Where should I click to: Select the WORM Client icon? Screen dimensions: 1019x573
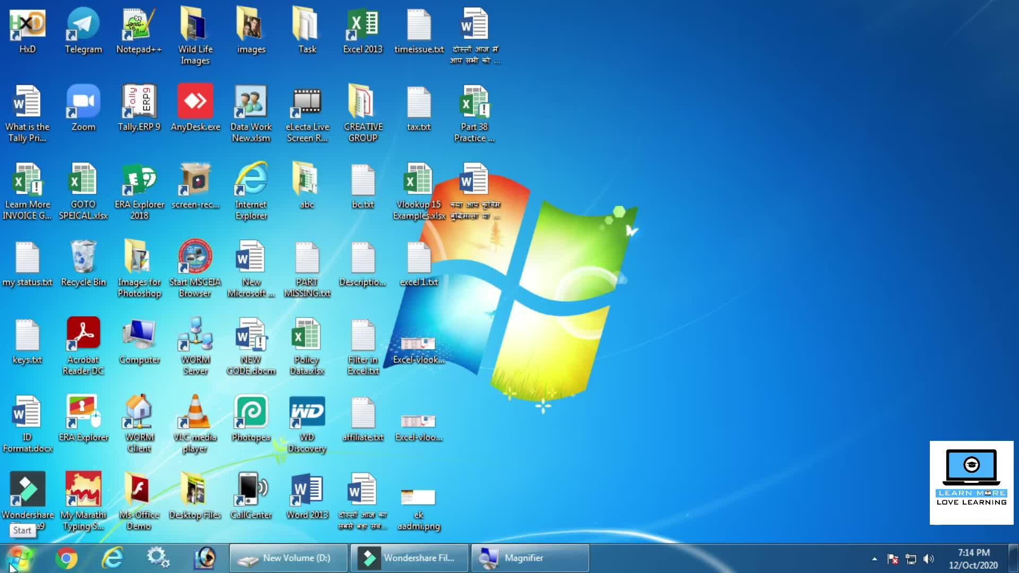(x=139, y=424)
